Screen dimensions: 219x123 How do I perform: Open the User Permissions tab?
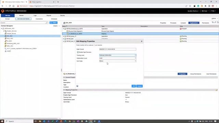[x=211, y=74]
